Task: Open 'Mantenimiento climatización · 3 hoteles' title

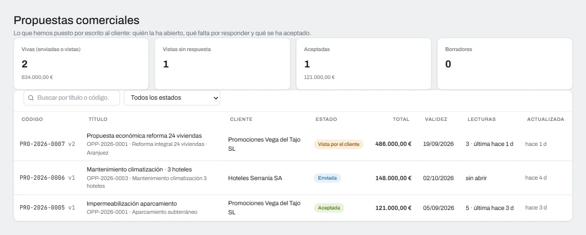Action: (139, 170)
